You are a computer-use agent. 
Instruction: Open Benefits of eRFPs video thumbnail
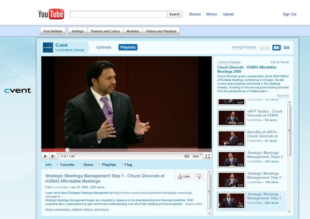(231, 139)
